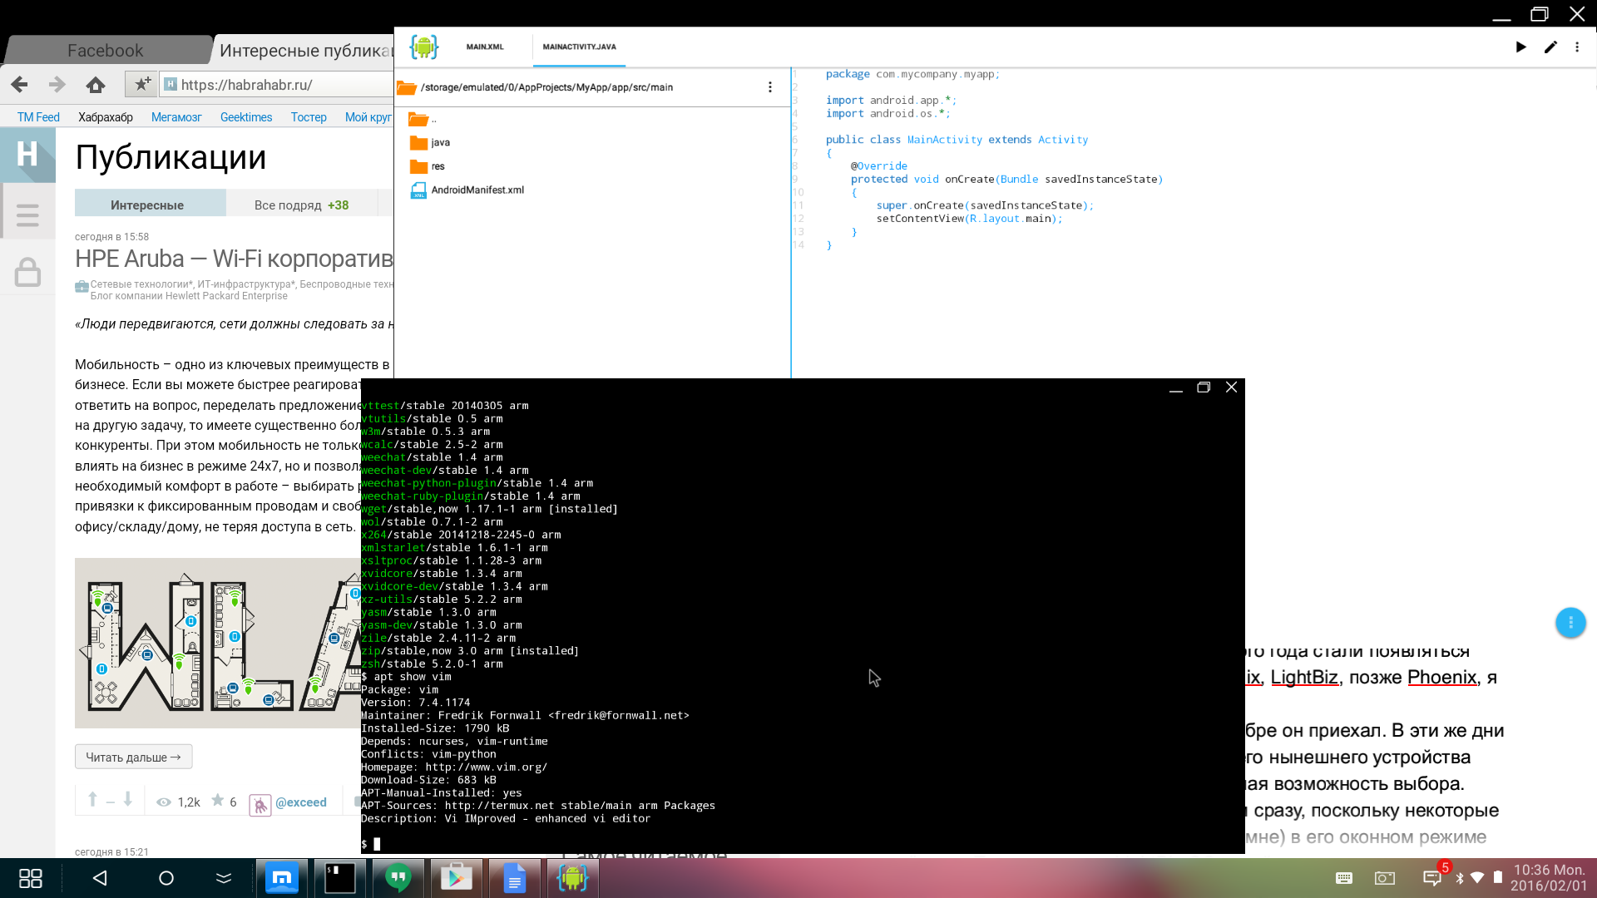Go forward in the browser
Viewport: 1597px width, 898px height.
coord(57,85)
